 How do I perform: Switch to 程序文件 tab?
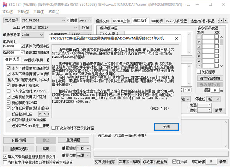(x=102, y=21)
